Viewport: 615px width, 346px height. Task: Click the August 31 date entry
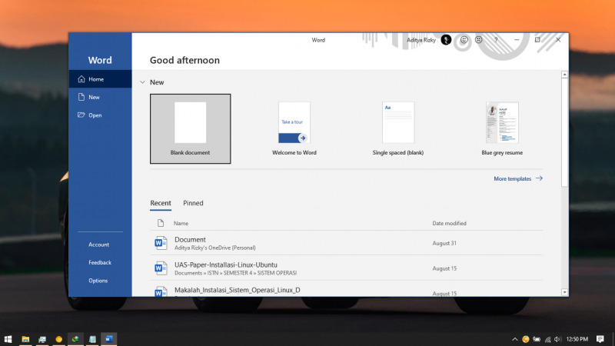pos(444,243)
